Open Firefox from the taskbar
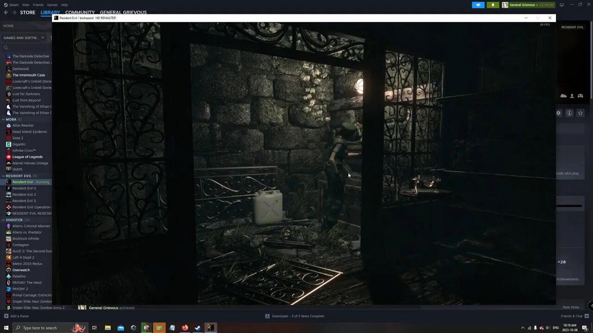 coord(185,328)
